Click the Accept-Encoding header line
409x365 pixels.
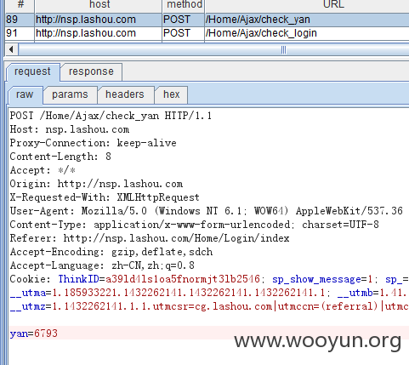click(111, 252)
